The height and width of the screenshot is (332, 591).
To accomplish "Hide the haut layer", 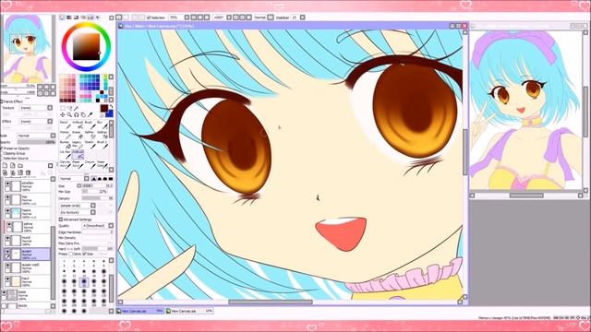I will coord(7,279).
